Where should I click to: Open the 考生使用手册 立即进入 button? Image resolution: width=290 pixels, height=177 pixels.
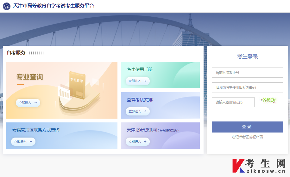[x=138, y=81]
